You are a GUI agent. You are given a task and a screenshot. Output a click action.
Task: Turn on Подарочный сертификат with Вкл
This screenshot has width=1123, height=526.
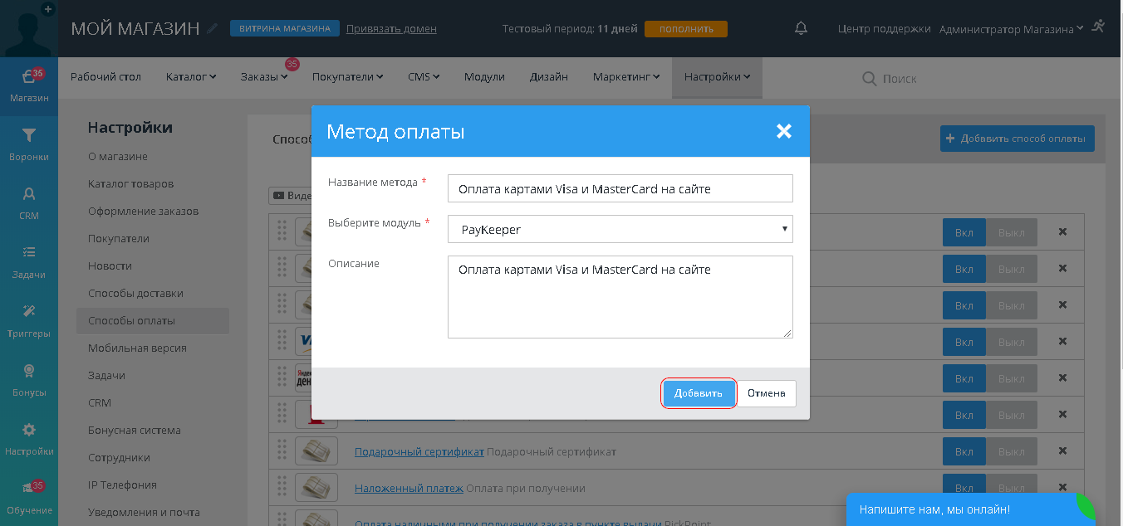[964, 451]
